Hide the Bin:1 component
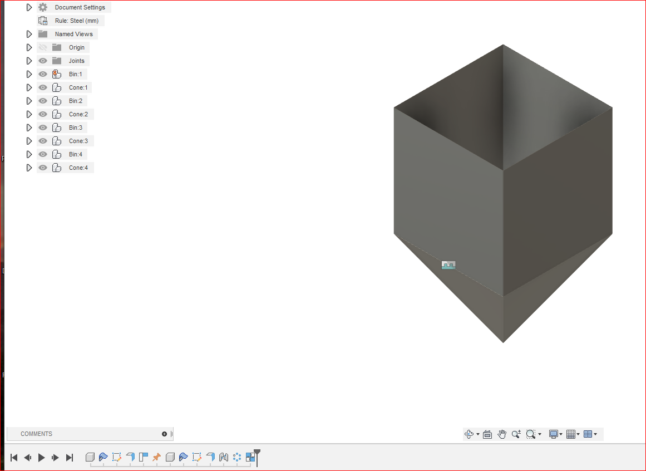 tap(43, 74)
